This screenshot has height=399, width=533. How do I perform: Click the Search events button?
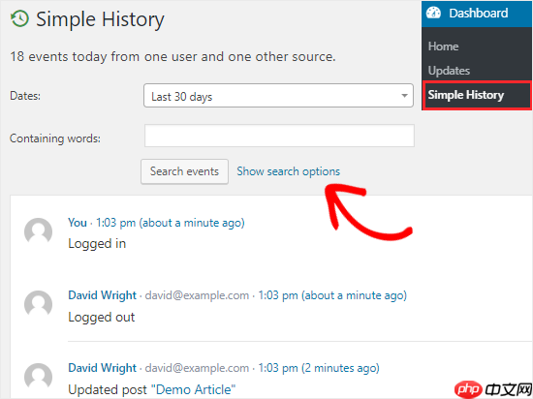click(184, 171)
